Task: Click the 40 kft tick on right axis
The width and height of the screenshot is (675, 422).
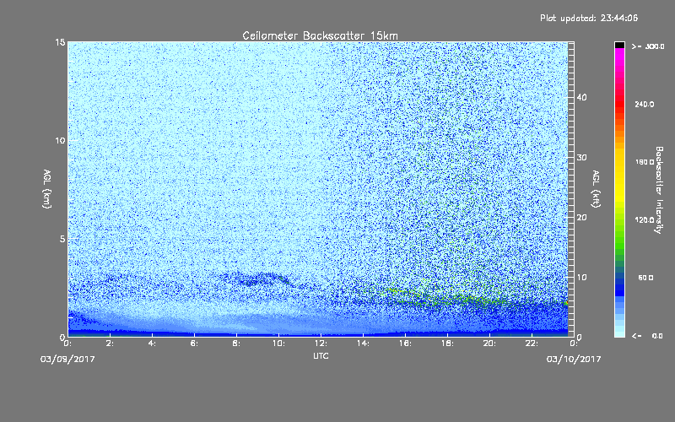Action: click(581, 97)
